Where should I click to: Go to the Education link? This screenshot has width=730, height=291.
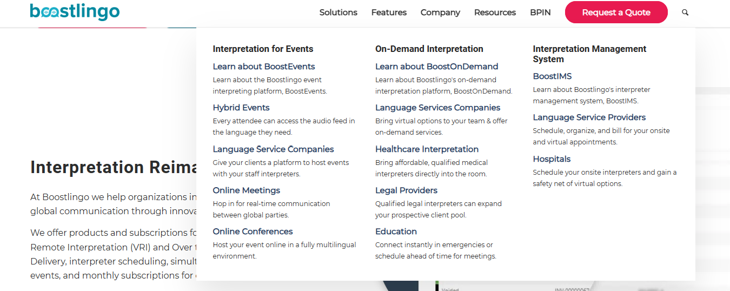click(x=396, y=232)
